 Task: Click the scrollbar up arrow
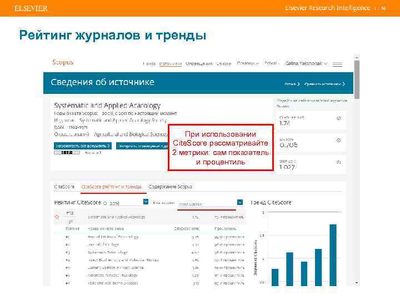[357, 57]
